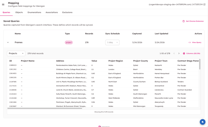
Task: Click the Sully Road, Penarth address
Action: tap(71, 94)
